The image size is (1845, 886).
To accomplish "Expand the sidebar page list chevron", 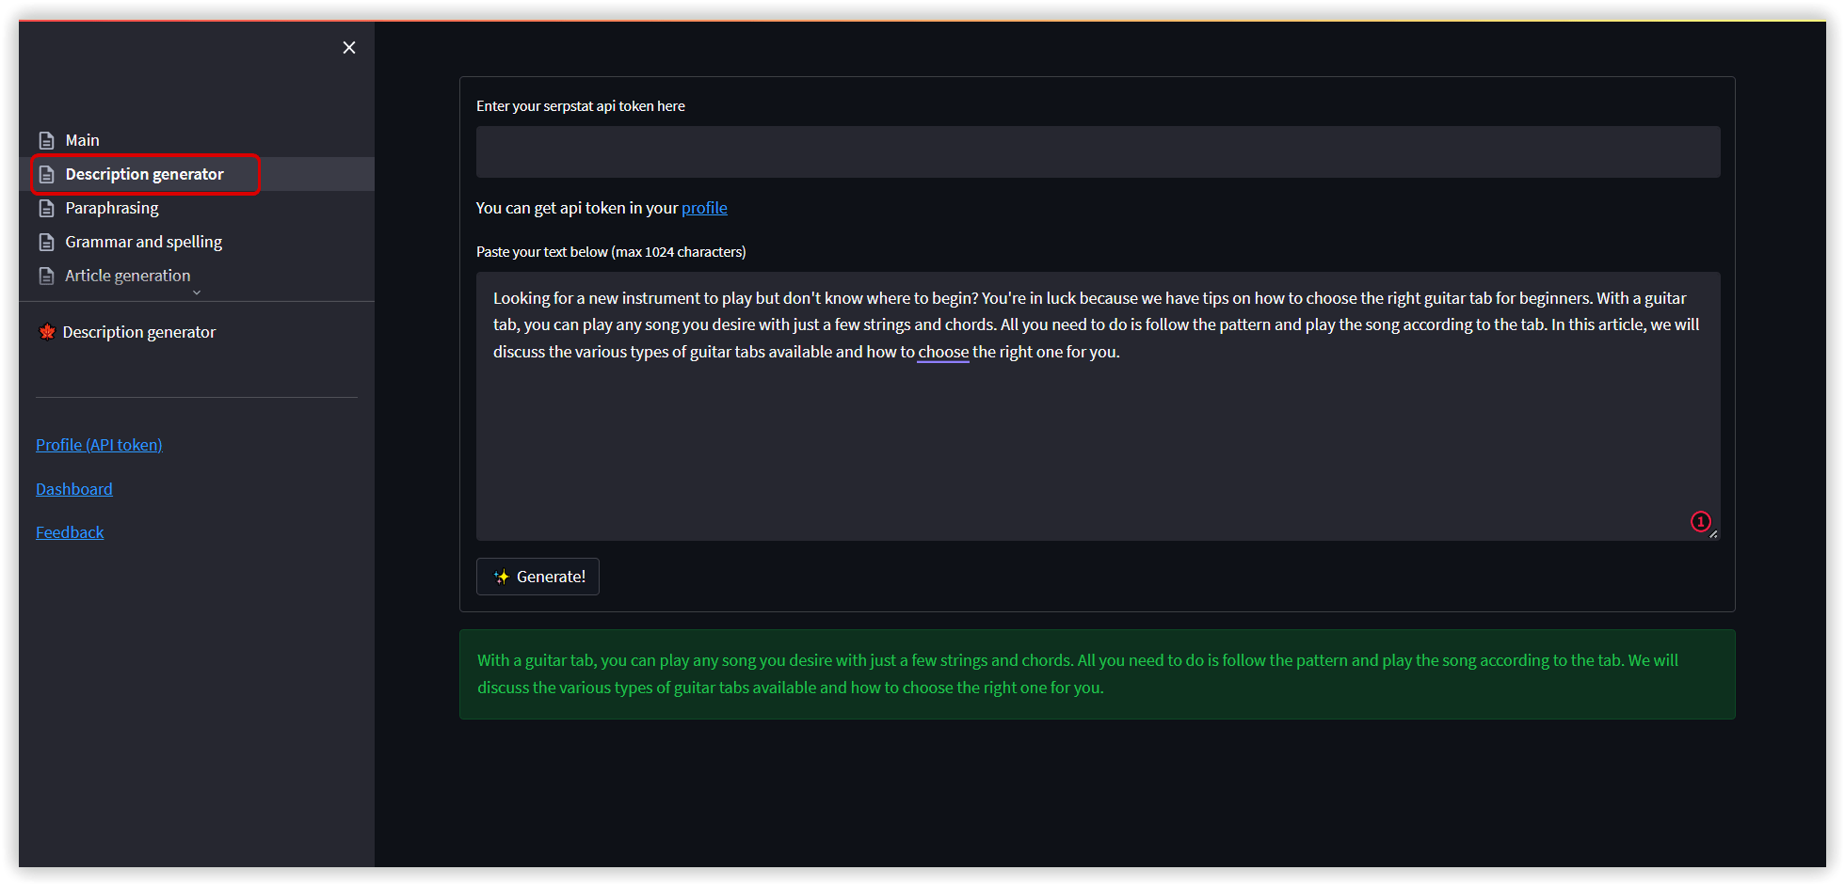I will (x=197, y=293).
